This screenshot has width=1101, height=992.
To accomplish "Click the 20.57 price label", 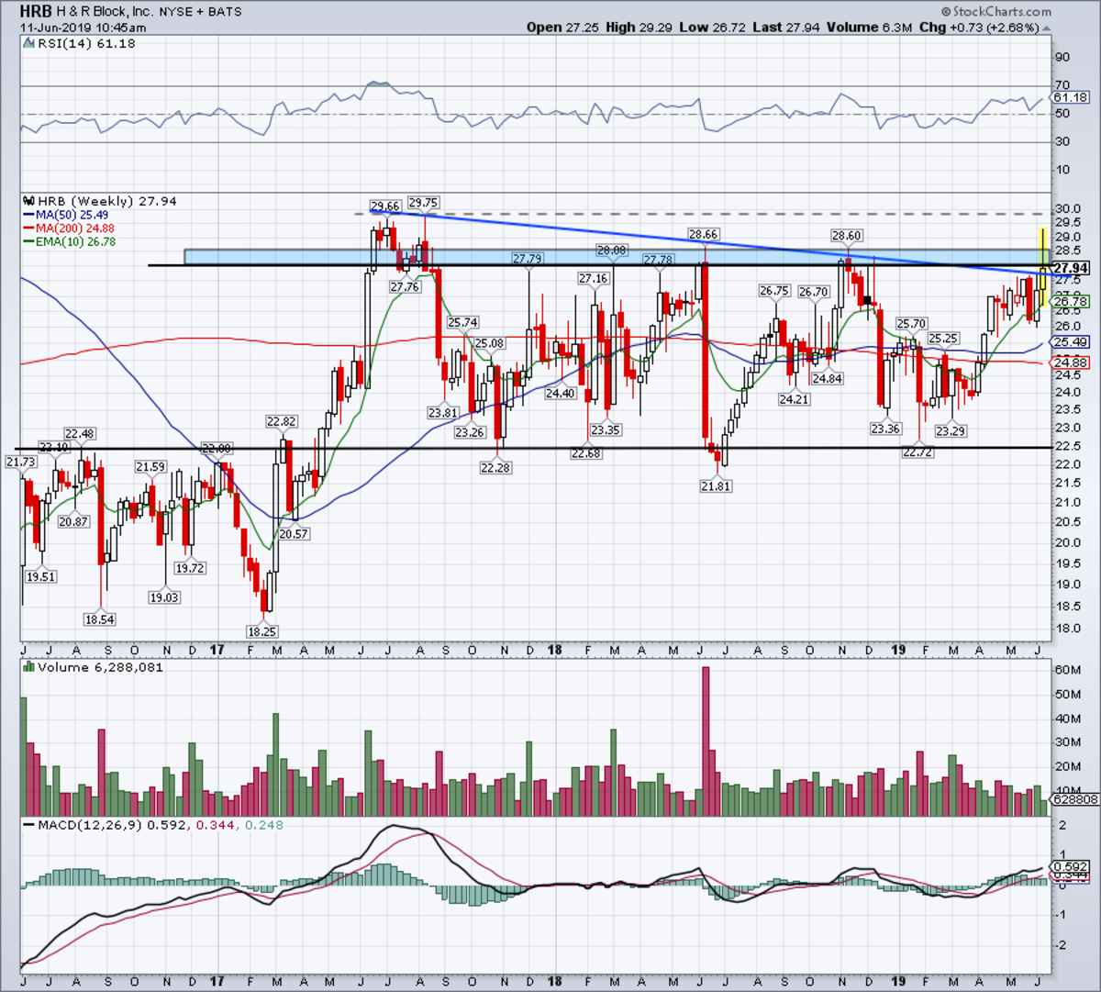I will (x=293, y=533).
